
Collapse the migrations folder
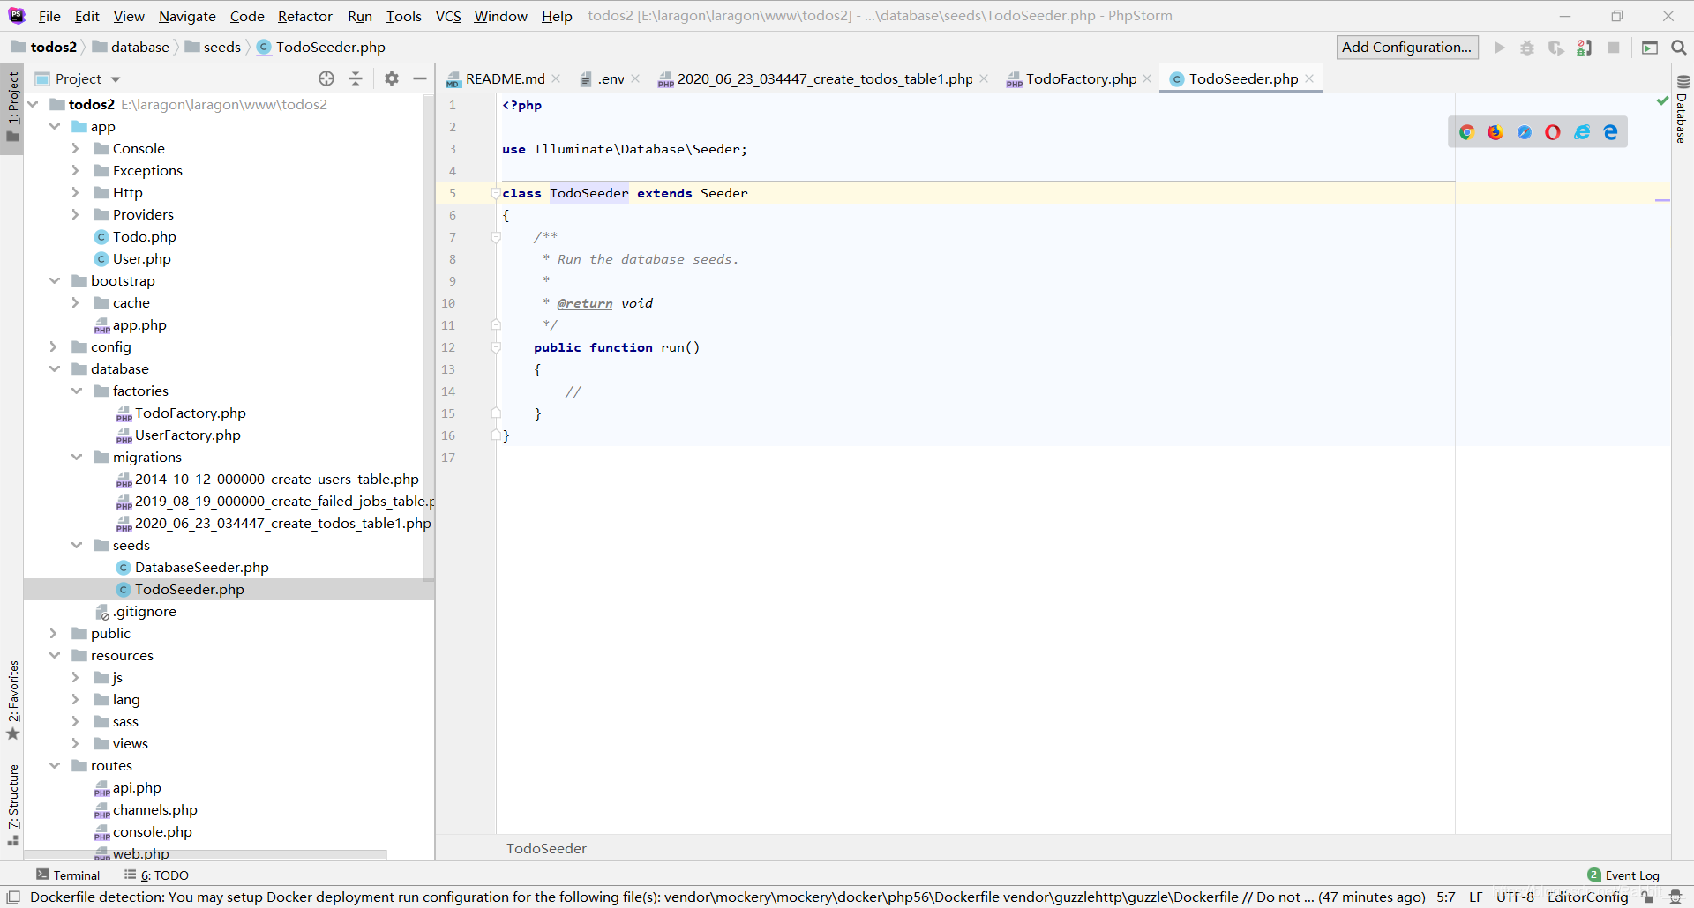(76, 457)
